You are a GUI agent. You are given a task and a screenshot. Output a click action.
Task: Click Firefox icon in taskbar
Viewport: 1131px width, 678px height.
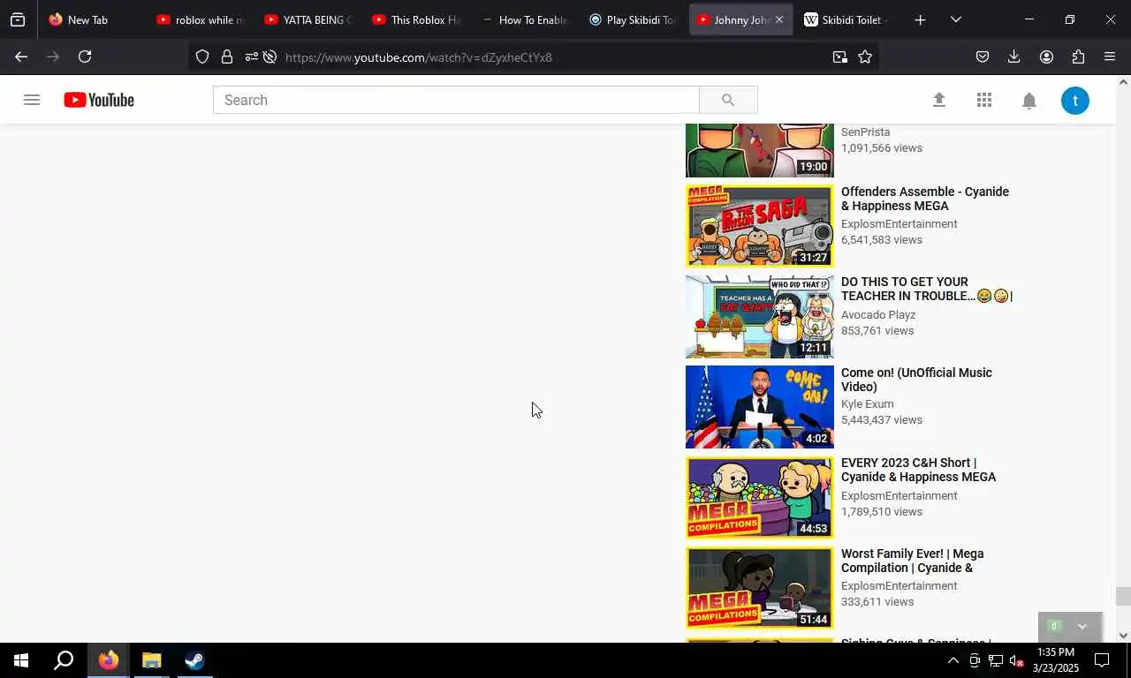click(x=108, y=660)
